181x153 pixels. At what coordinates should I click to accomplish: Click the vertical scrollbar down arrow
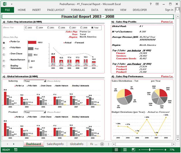pyautogui.click(x=178, y=139)
